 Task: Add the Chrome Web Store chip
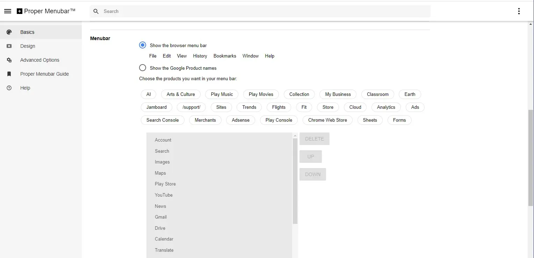click(327, 120)
